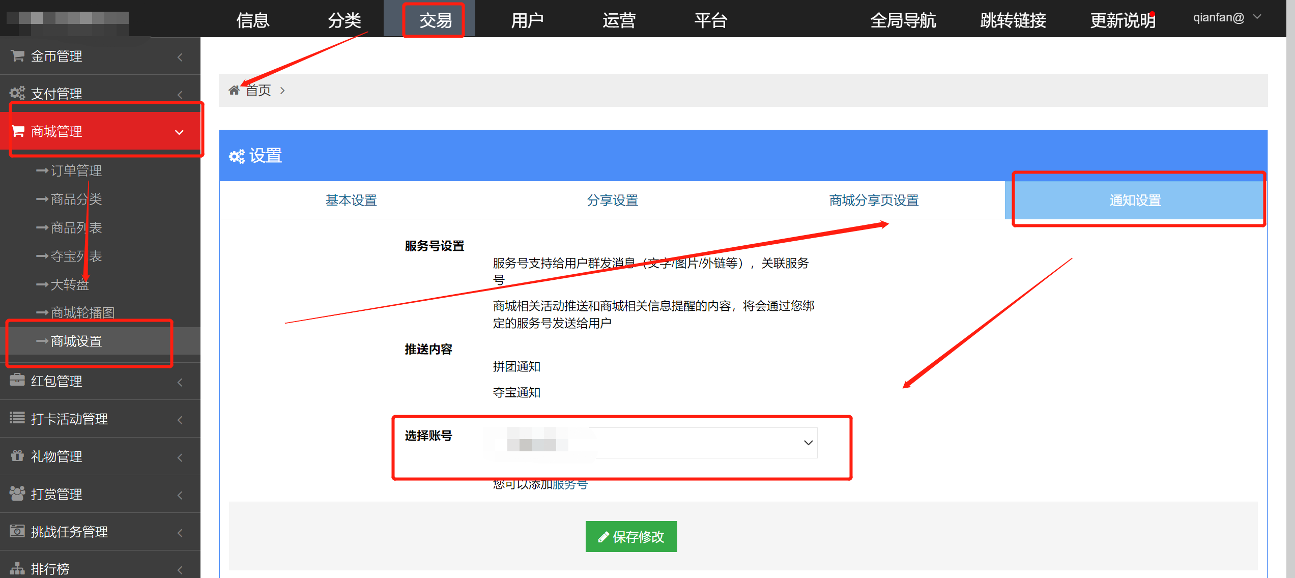Click the sitemap icon beside 排行榜
Screen dimensions: 1295x578
coord(17,568)
